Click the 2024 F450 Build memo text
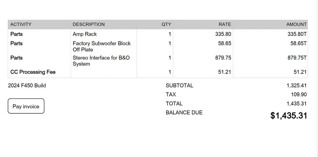318x157 pixels. pyautogui.click(x=27, y=86)
